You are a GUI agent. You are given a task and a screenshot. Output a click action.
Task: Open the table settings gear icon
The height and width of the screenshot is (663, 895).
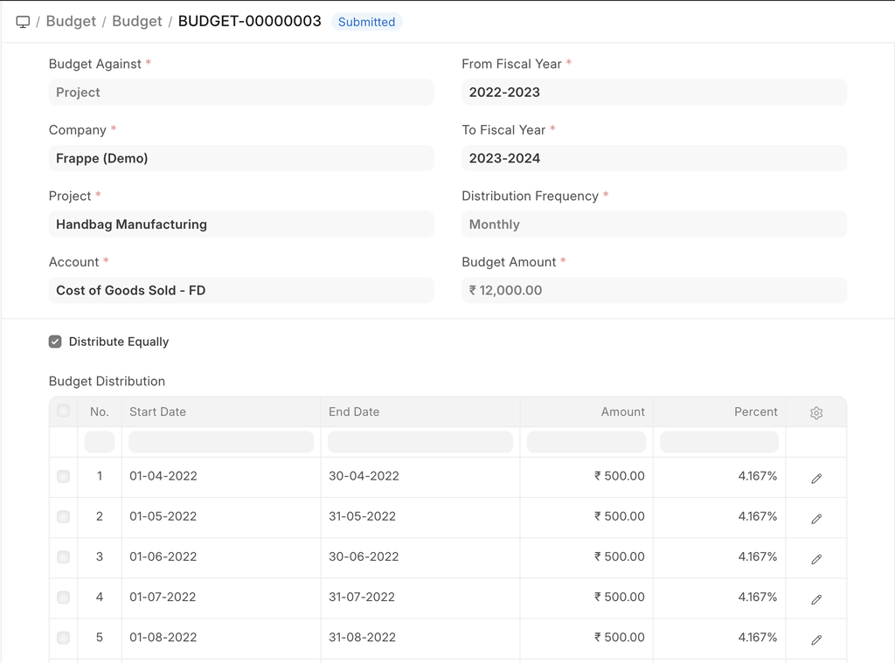(816, 412)
